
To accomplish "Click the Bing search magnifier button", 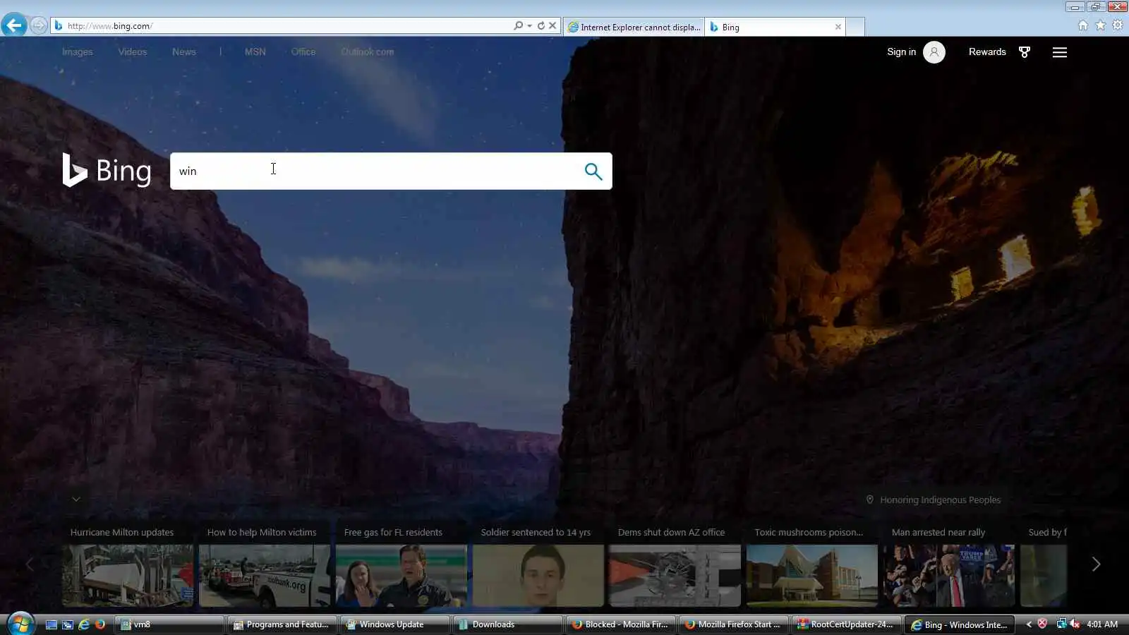I will 593,171.
